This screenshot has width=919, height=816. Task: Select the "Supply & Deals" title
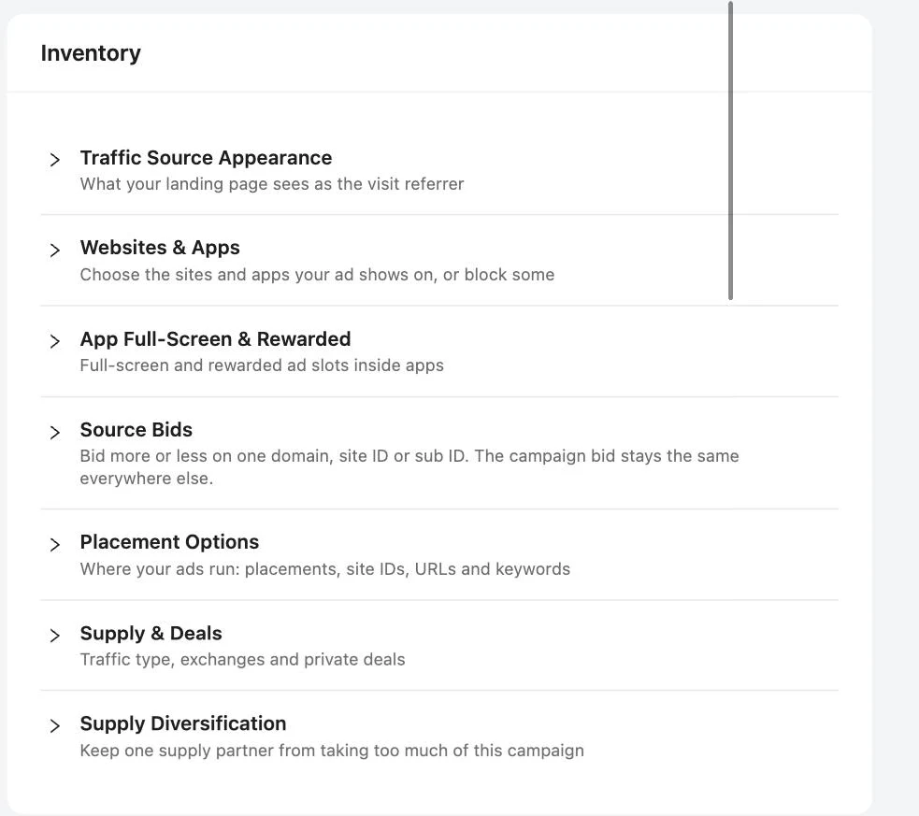click(x=151, y=633)
